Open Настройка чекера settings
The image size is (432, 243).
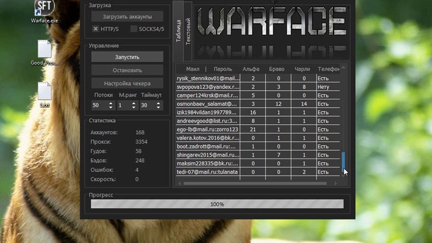tap(128, 83)
